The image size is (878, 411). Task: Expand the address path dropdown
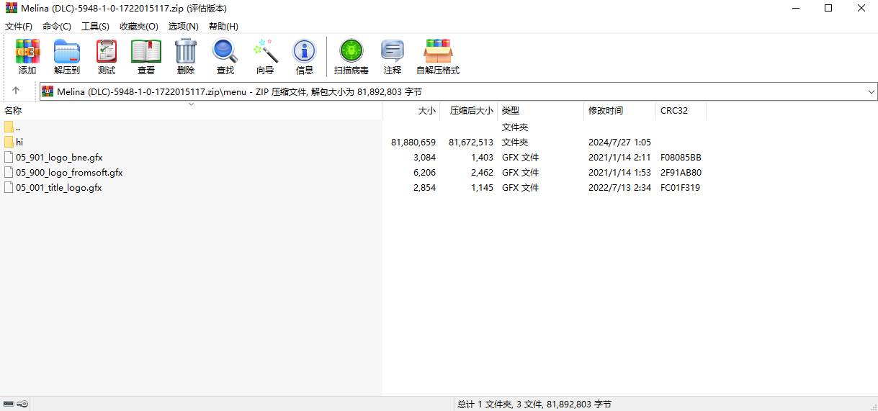871,92
